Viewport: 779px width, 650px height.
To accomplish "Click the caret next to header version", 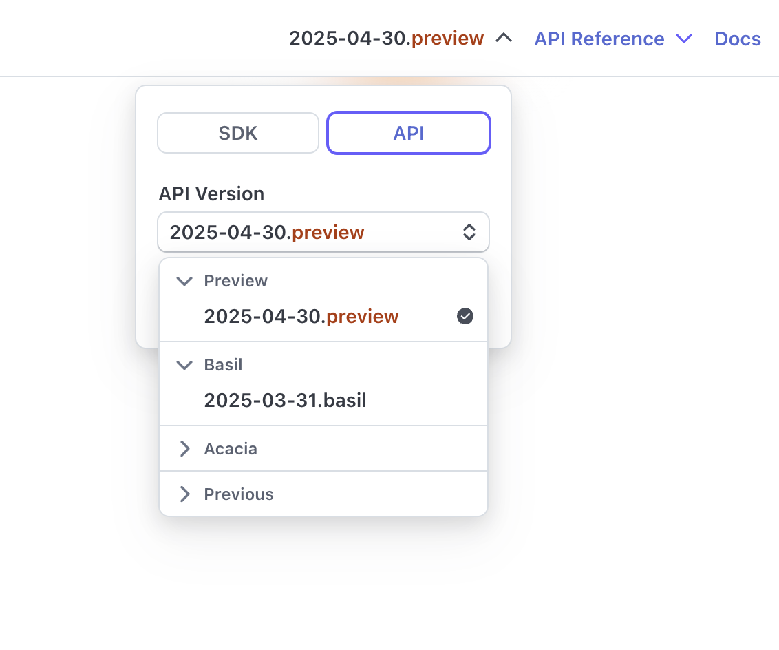I will coord(504,39).
